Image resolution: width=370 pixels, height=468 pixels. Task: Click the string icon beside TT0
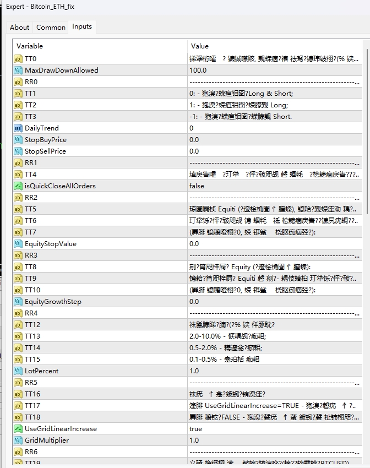(x=18, y=59)
